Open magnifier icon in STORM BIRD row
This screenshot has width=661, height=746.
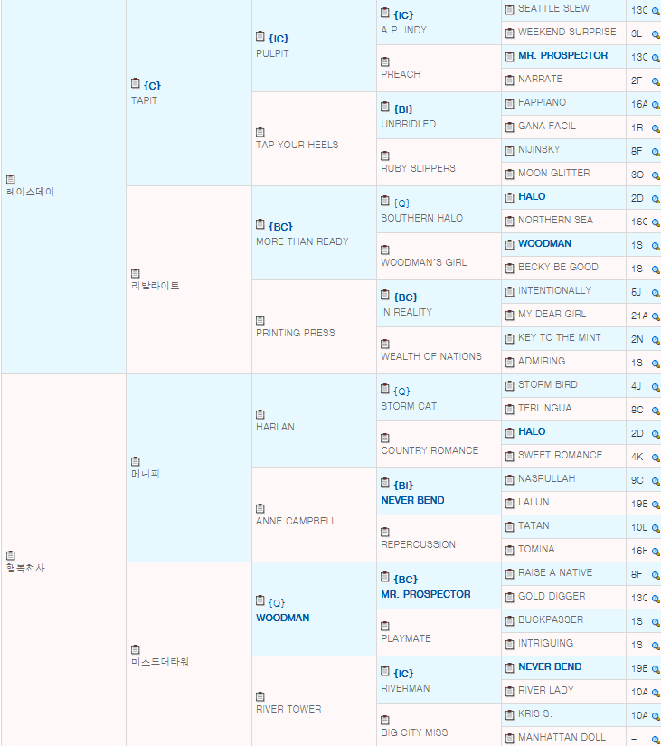(656, 387)
